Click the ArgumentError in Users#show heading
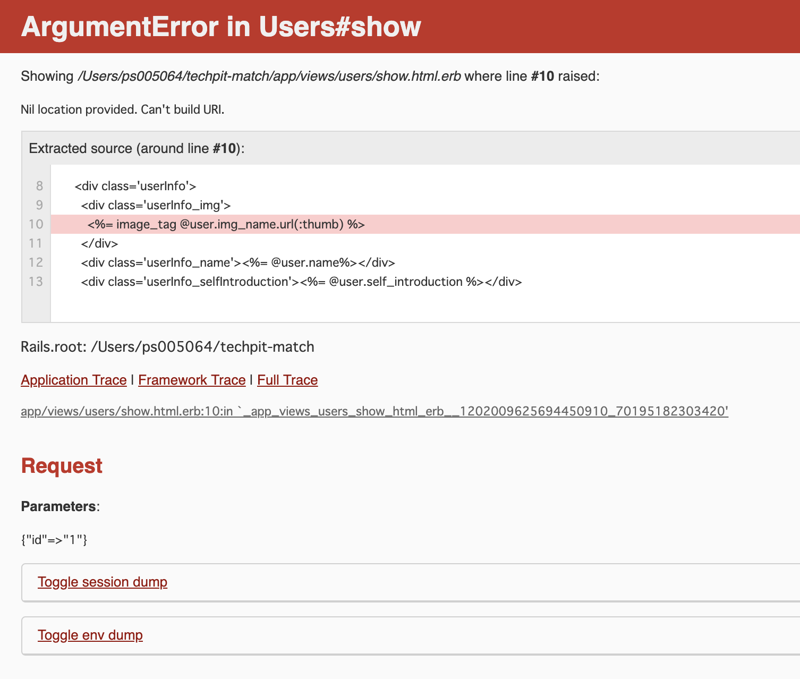Viewport: 800px width, 679px height. point(221,27)
